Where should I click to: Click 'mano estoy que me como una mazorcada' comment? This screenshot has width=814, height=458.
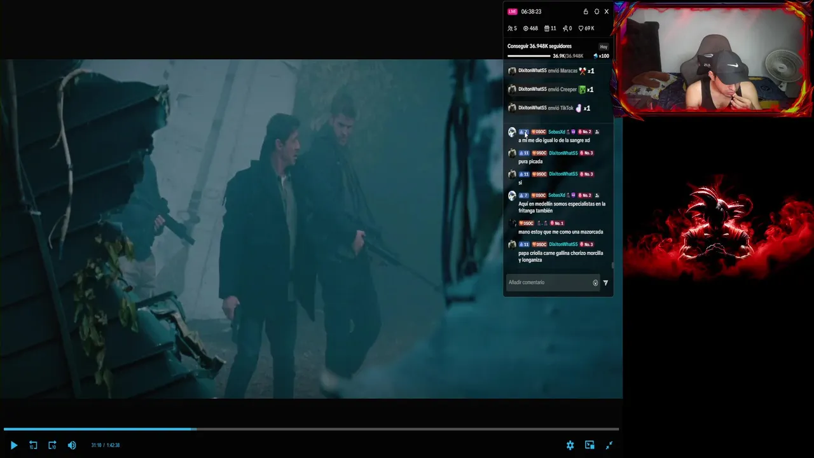[560, 232]
